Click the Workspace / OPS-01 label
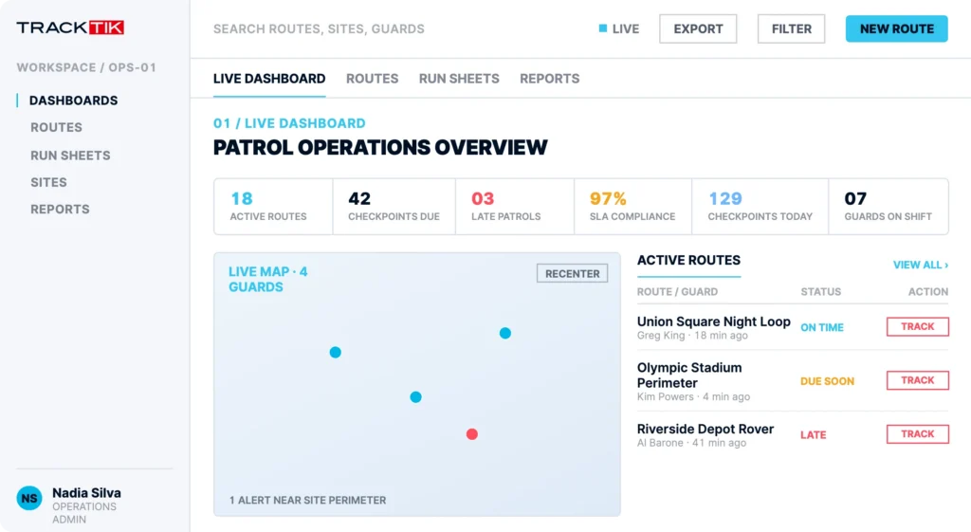The width and height of the screenshot is (971, 532). click(x=86, y=67)
